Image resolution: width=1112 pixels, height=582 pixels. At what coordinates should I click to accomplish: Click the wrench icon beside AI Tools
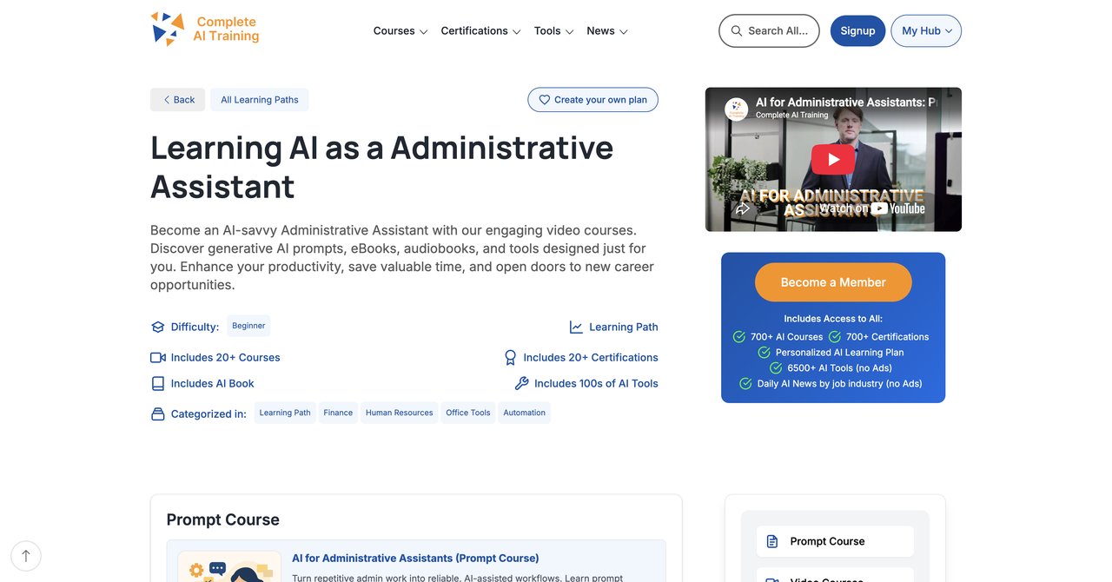521,384
